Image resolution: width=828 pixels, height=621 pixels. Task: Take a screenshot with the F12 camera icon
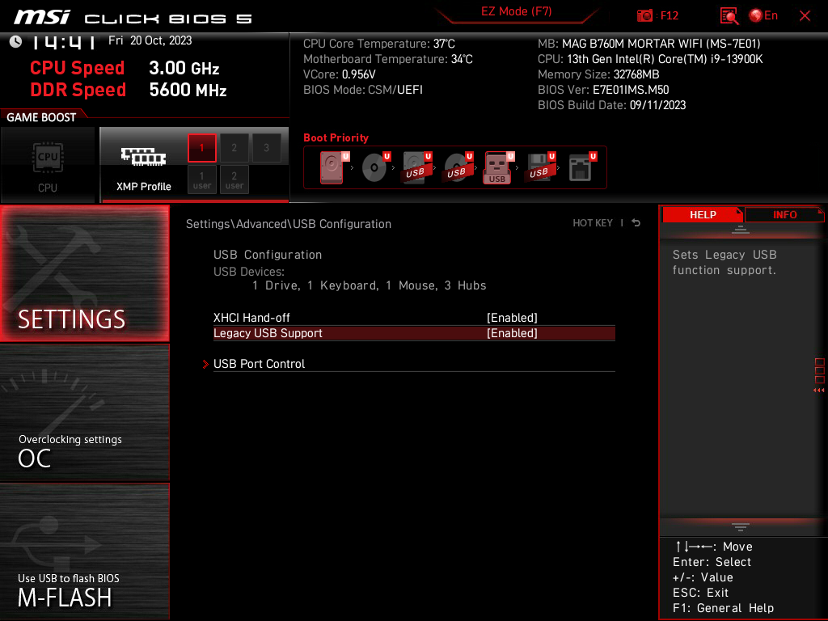(x=644, y=16)
